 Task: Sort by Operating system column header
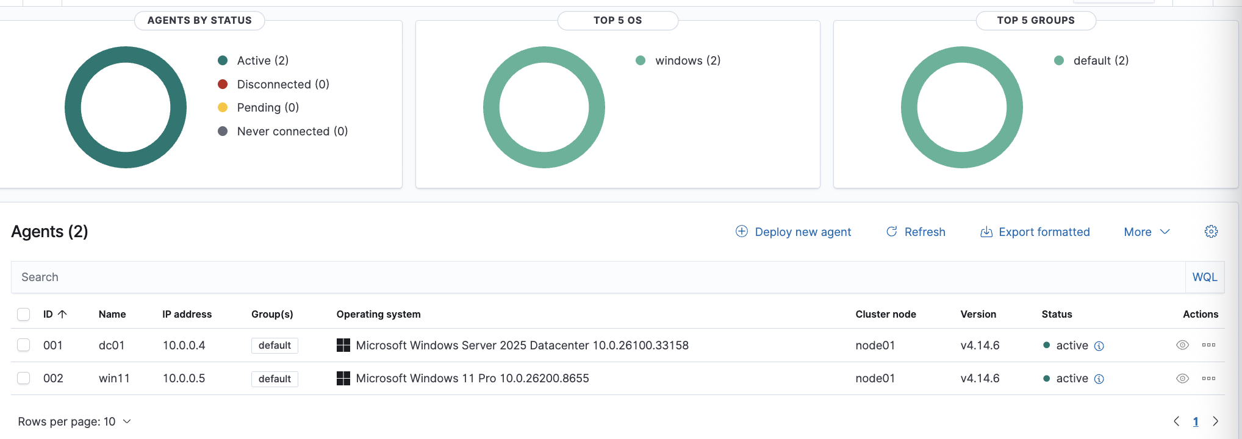click(378, 314)
